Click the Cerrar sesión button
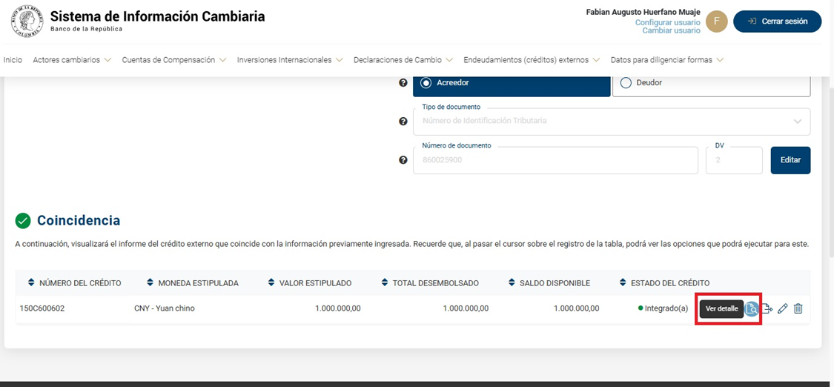 point(777,21)
